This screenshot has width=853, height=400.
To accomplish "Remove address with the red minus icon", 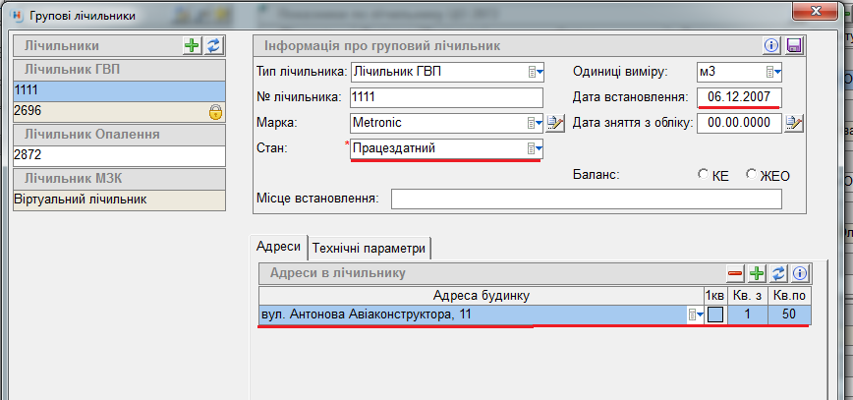I will coord(735,273).
